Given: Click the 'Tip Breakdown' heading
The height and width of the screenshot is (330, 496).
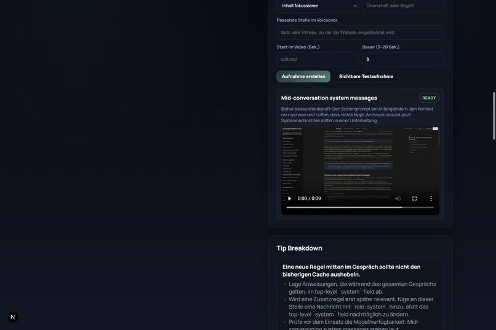Looking at the screenshot, I should pyautogui.click(x=299, y=248).
